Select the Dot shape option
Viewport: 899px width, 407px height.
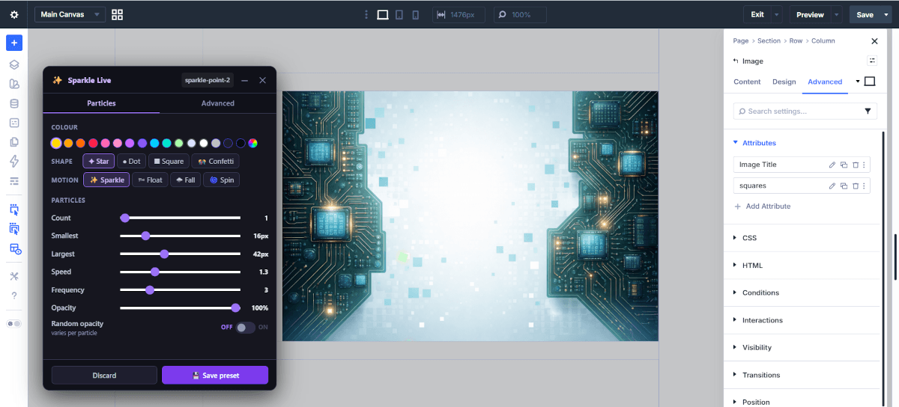131,161
